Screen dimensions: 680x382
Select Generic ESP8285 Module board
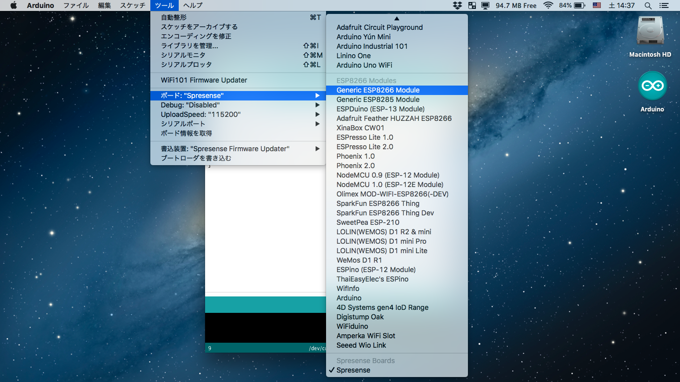coord(397,99)
